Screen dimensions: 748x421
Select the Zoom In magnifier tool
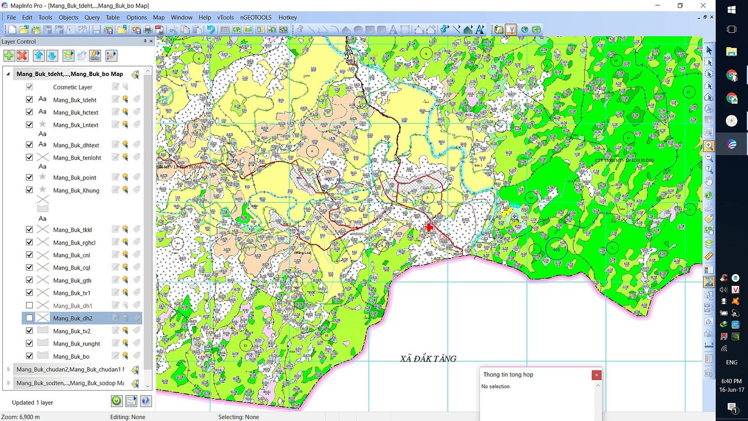pyautogui.click(x=708, y=146)
